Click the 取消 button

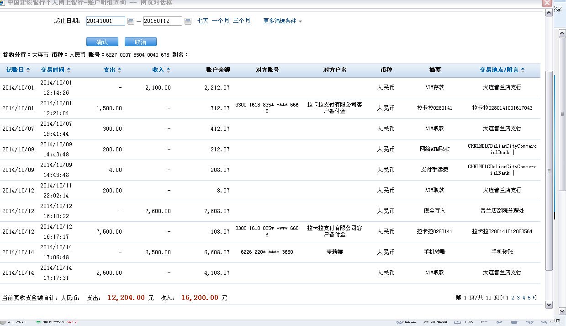tap(140, 42)
